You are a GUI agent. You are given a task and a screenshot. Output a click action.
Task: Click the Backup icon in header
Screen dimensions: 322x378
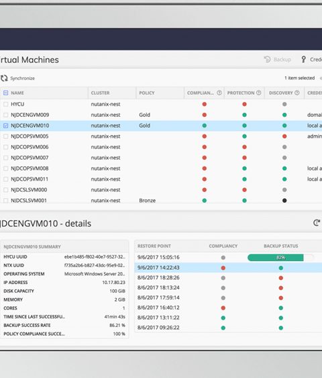point(268,59)
